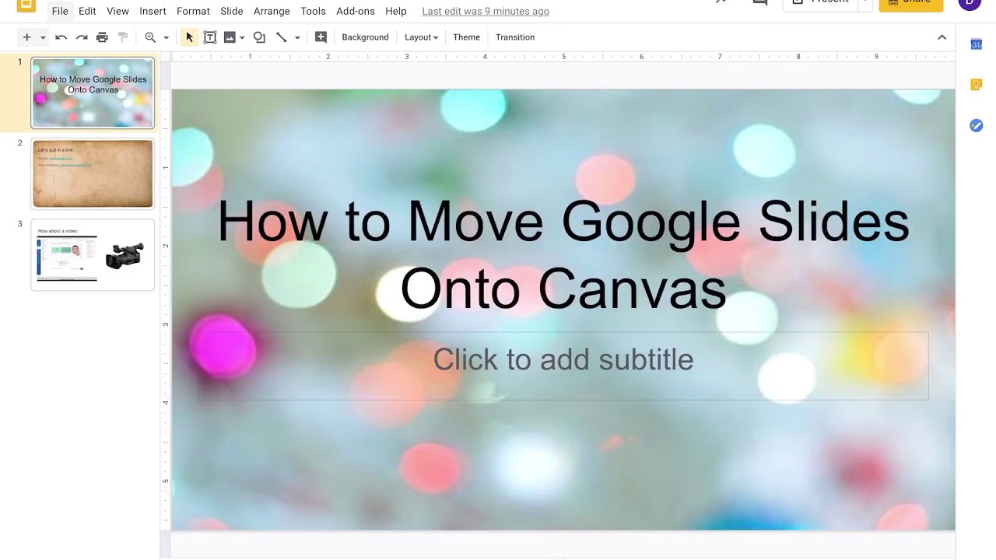Open Google Calendar side panel
This screenshot has width=996, height=560.
(x=976, y=44)
